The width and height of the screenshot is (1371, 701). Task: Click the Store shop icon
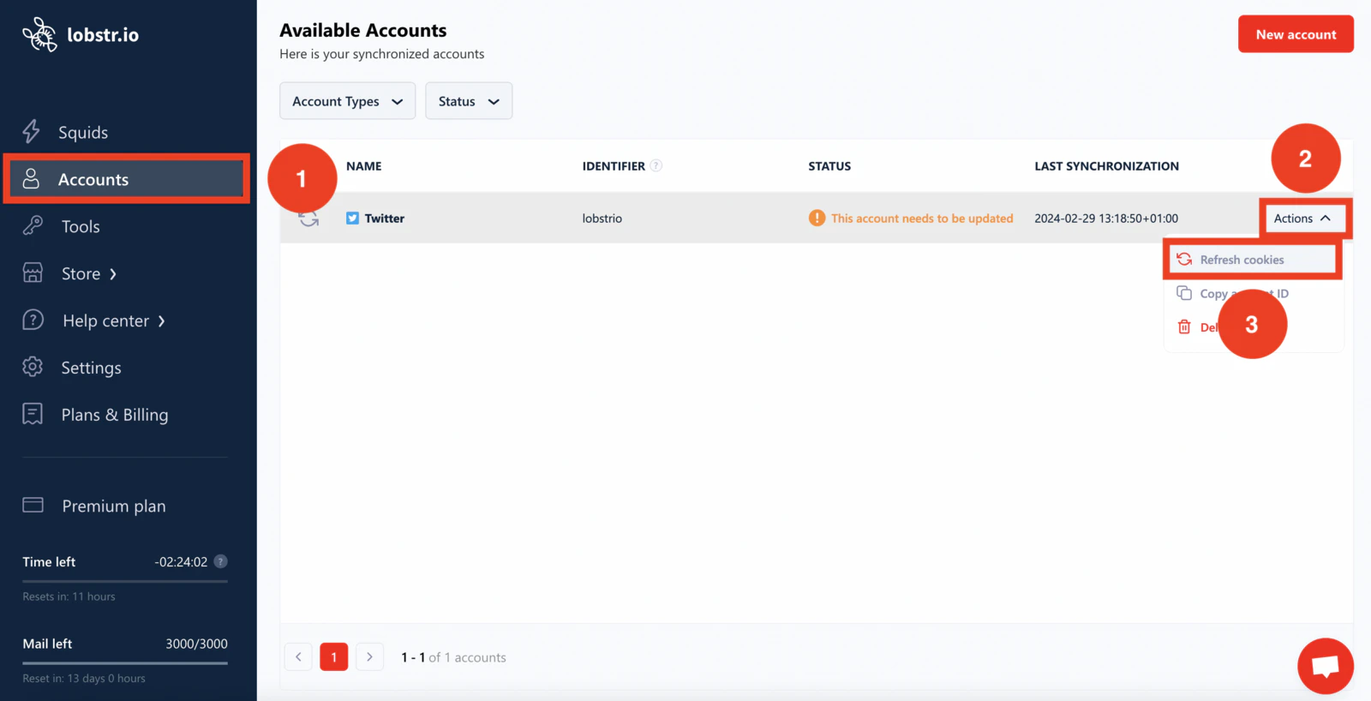[x=33, y=273]
